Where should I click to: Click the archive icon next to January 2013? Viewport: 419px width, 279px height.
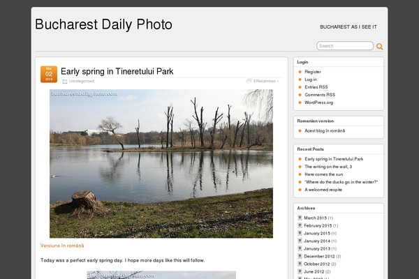300,248
